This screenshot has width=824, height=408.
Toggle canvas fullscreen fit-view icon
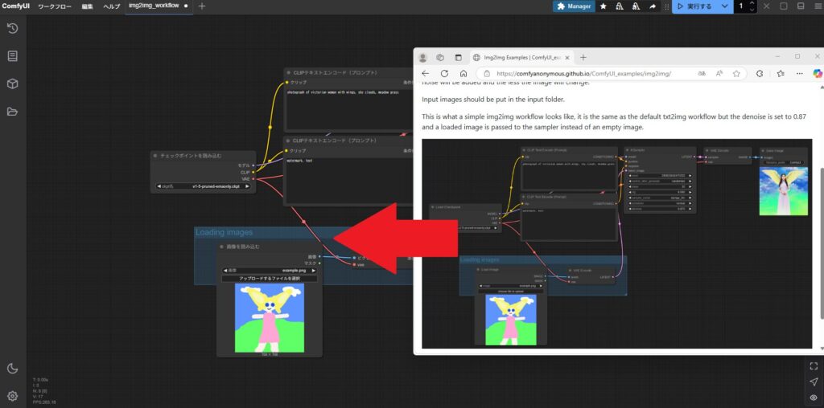coord(814,366)
